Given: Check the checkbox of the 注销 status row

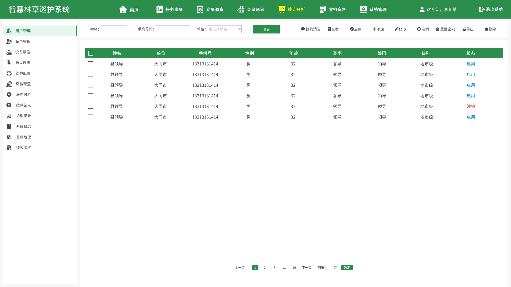Looking at the screenshot, I should [90, 106].
